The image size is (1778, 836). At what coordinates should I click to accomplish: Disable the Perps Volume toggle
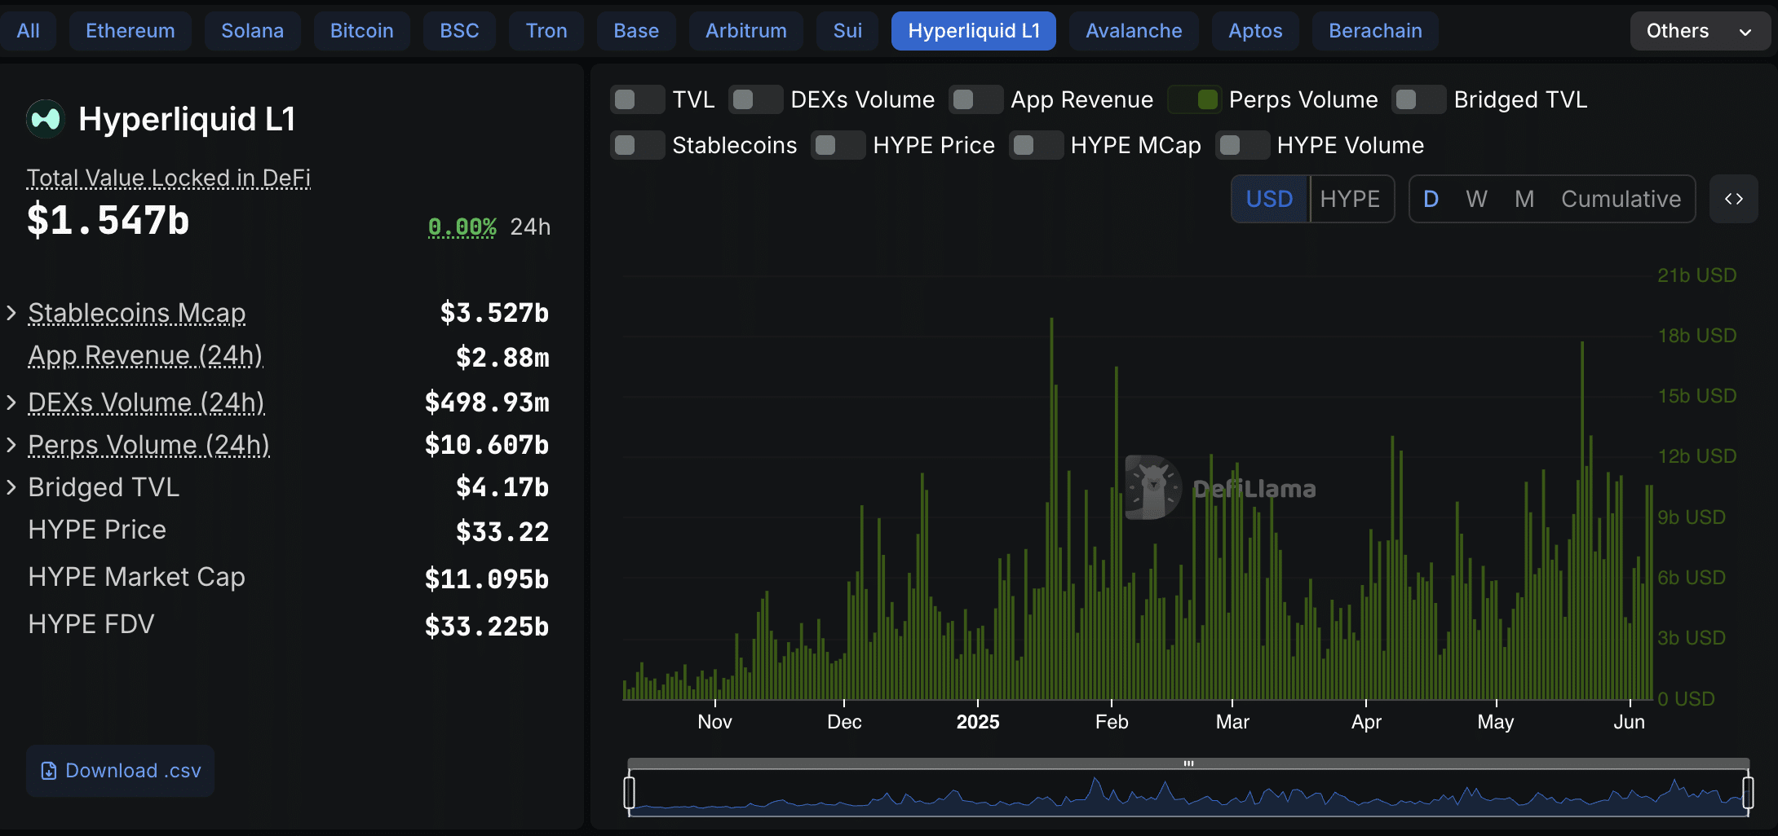(x=1195, y=99)
